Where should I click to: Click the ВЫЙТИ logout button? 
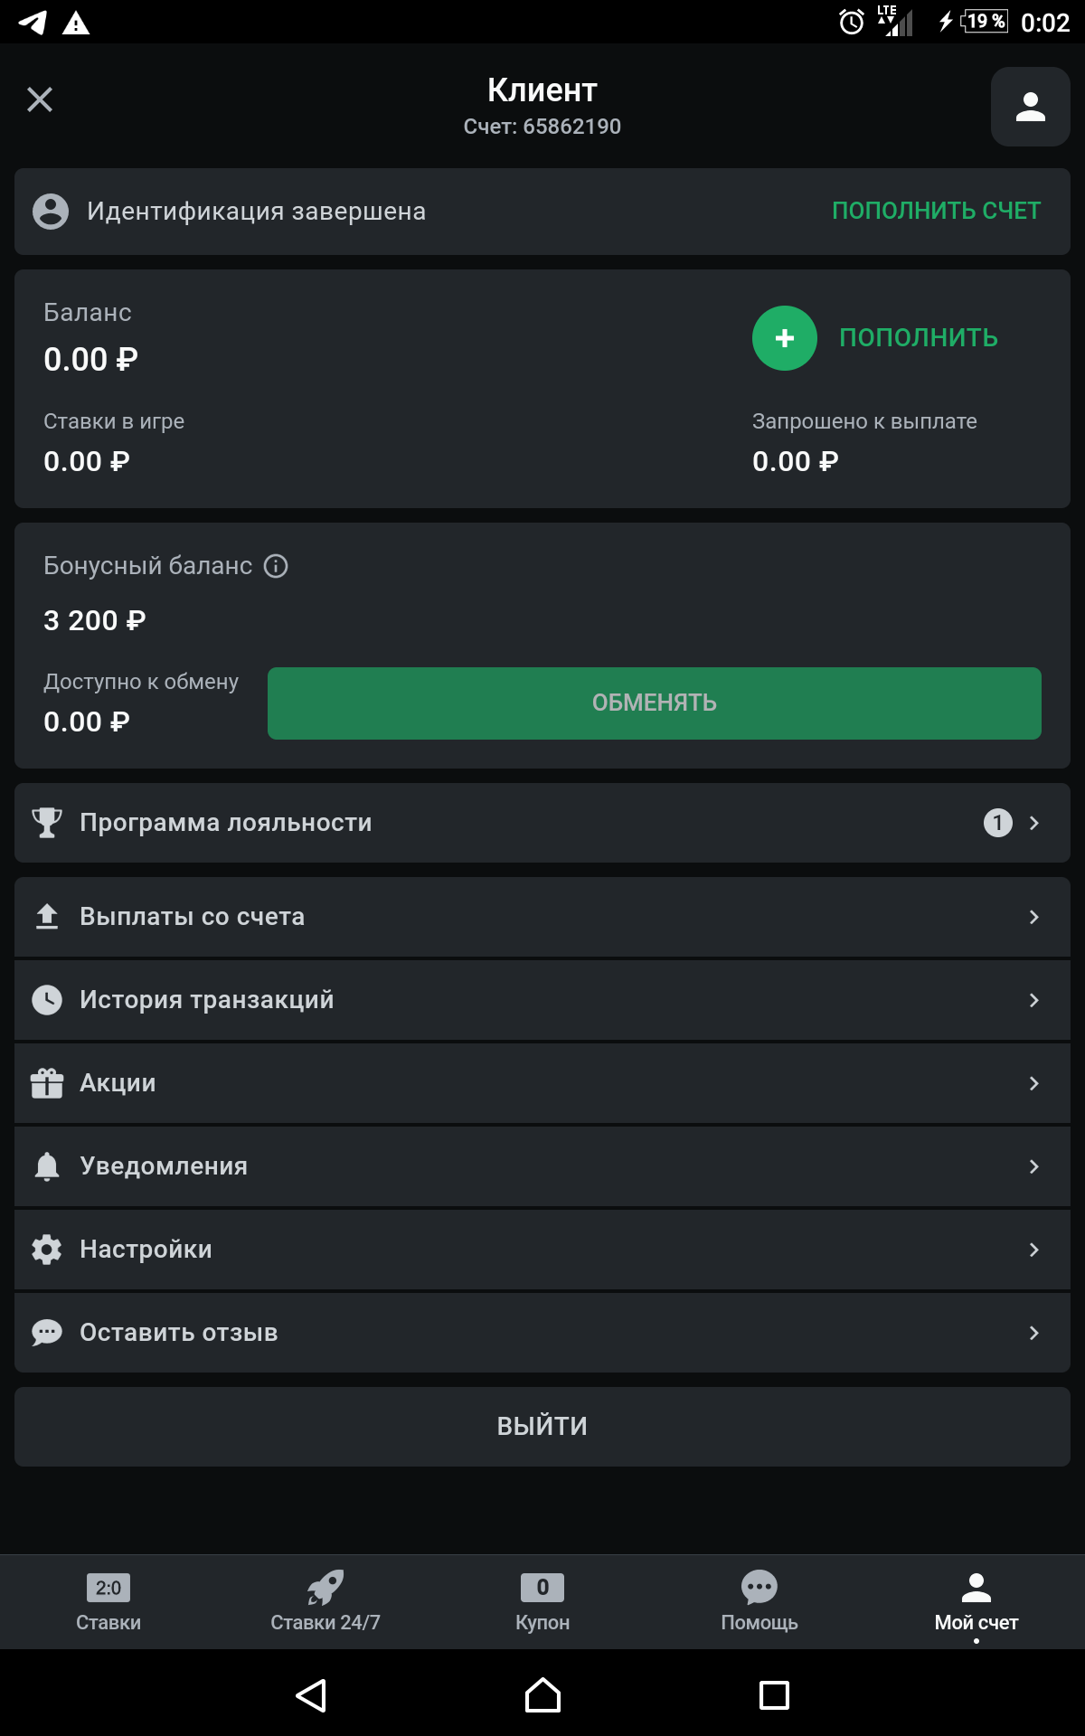[542, 1427]
